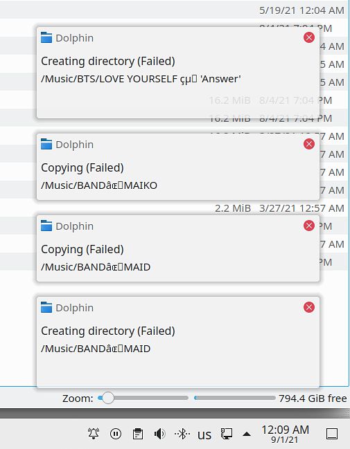Expand hidden system tray icons arrow
This screenshot has height=449, width=350.
(x=247, y=434)
